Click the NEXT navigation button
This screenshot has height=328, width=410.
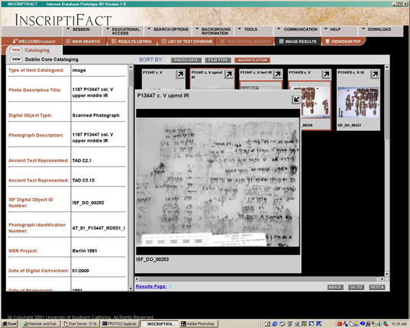377,287
